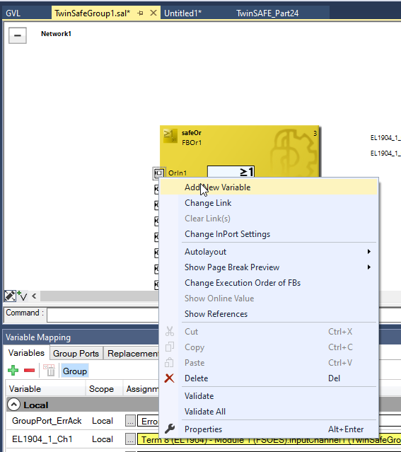The width and height of the screenshot is (401, 452).
Task: Open assignment browse button for GroupPort_ErrAck
Action: click(x=130, y=421)
